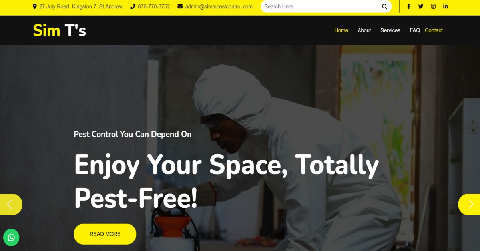Viewport: 480px width, 251px height.
Task: Open the Twitter social icon
Action: (x=421, y=6)
